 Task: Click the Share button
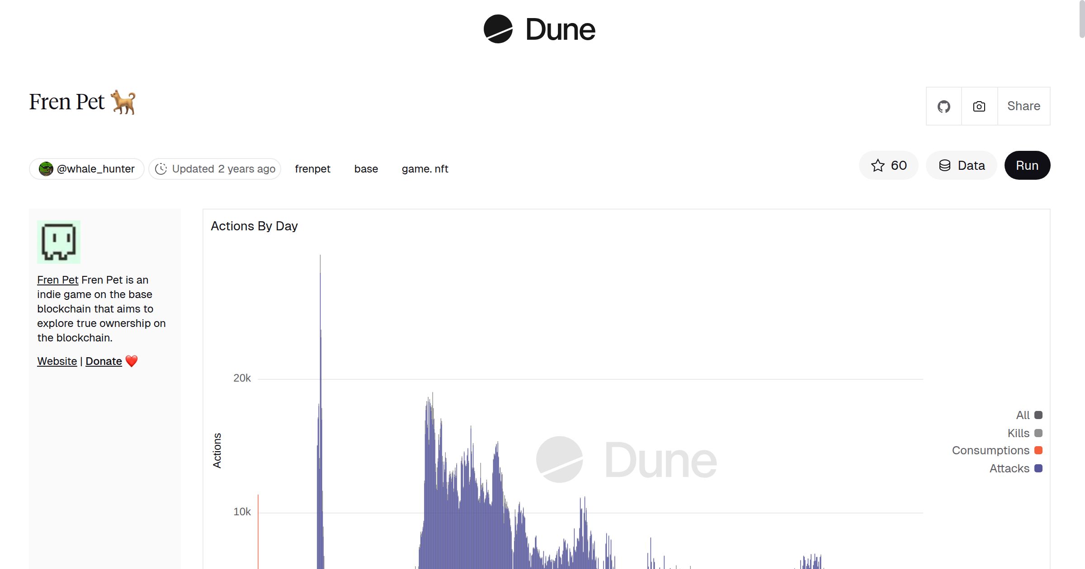(1024, 106)
